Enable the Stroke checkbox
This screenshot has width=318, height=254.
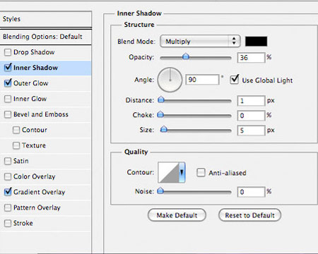pyautogui.click(x=8, y=223)
